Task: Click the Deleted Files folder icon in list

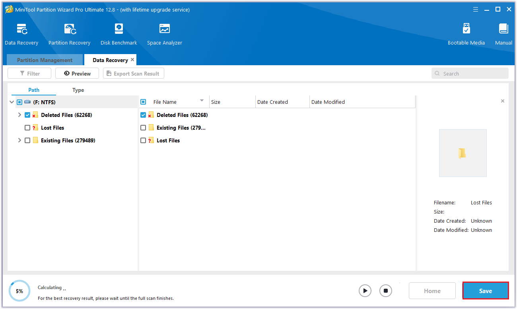Action: coord(151,115)
